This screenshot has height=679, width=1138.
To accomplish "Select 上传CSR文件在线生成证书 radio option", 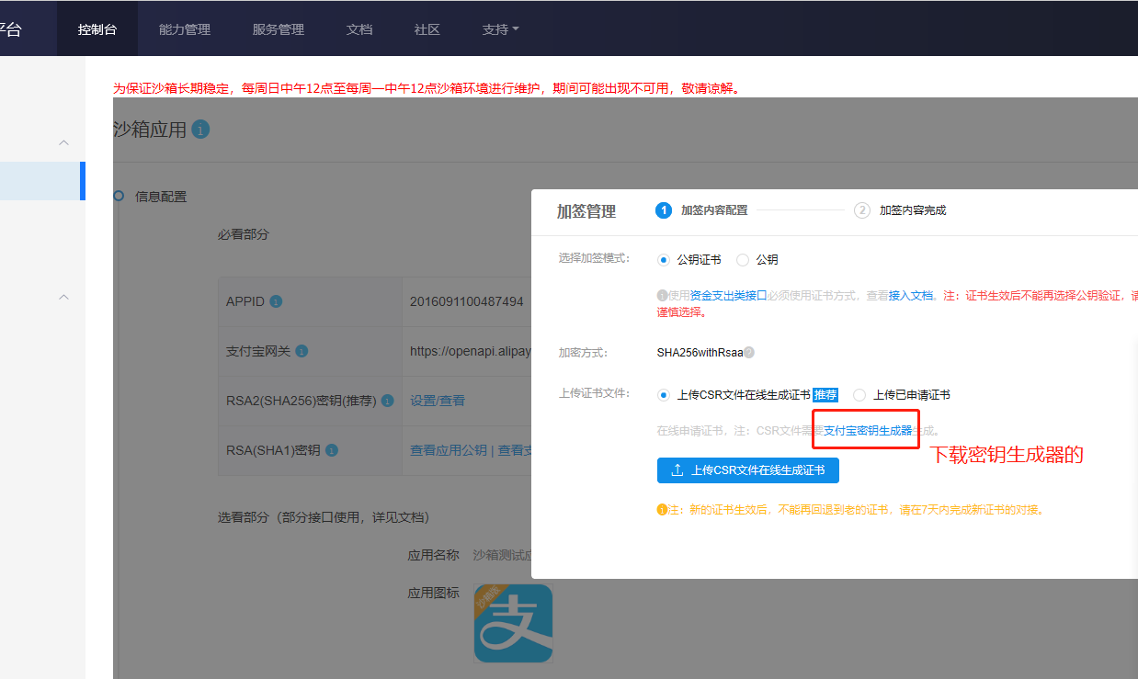I will [x=664, y=395].
